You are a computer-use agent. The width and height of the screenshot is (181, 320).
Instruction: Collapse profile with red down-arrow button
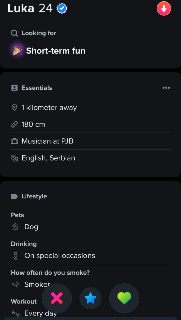tap(164, 9)
